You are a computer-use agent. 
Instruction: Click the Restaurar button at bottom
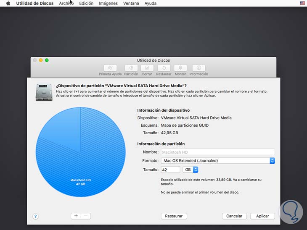(174, 216)
